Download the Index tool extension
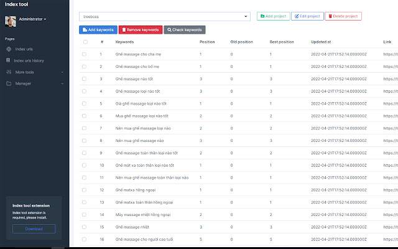398x249 pixels. pyautogui.click(x=34, y=229)
